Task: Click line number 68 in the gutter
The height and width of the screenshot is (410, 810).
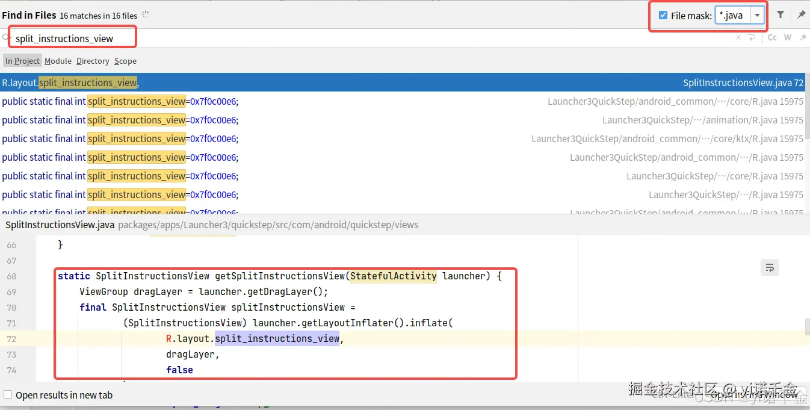Action: (11, 276)
